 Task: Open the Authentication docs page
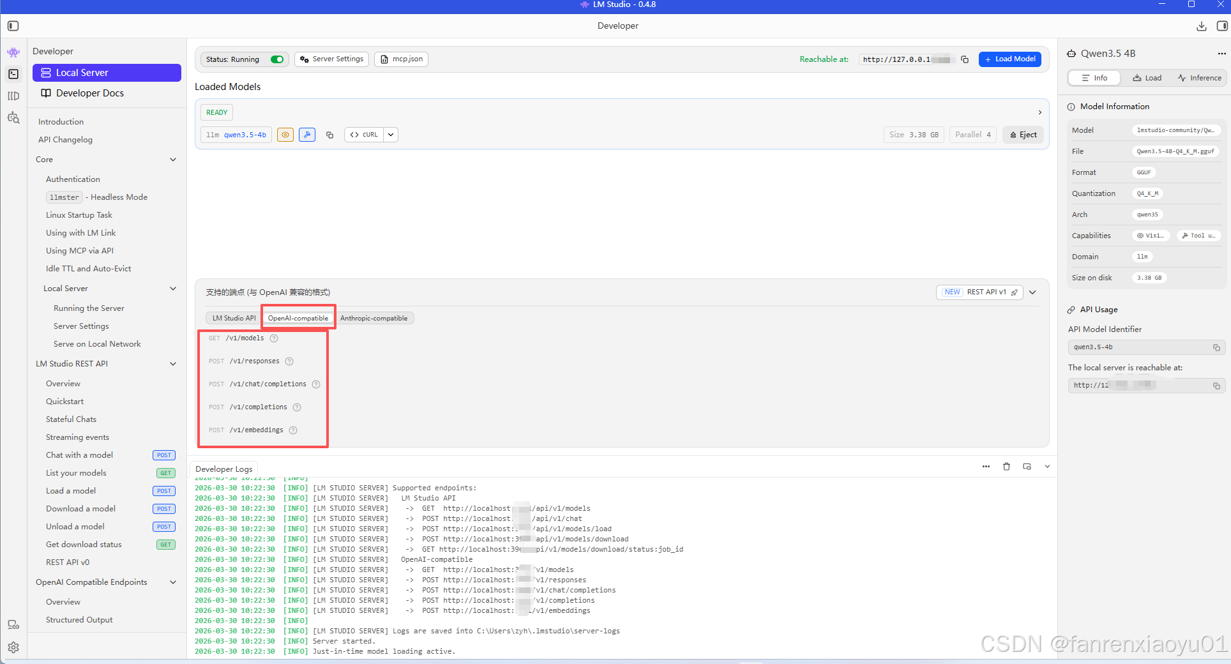point(73,179)
